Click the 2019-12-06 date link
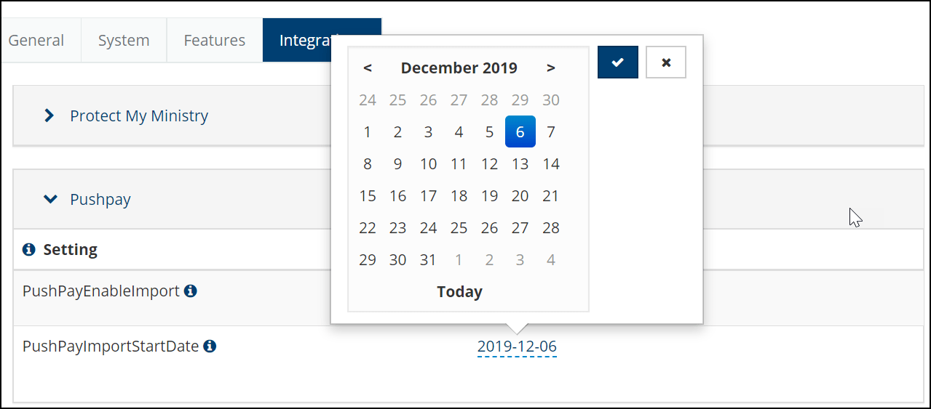 517,347
